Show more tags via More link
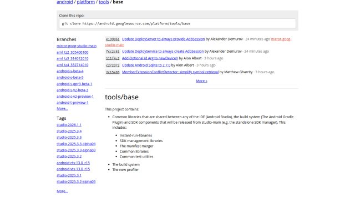The image size is (355, 222). pyautogui.click(x=62, y=191)
